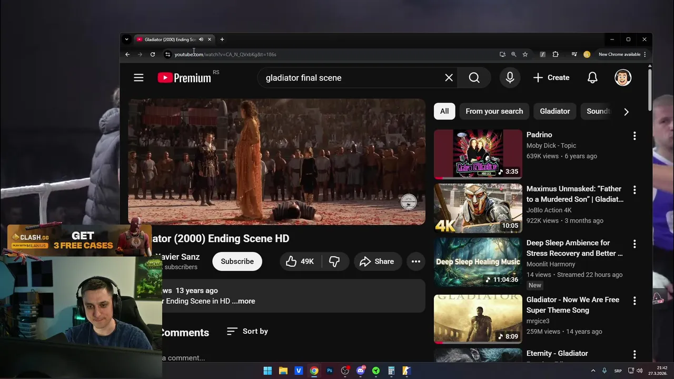Click the YouTube page scrollbar
The image size is (674, 379).
[650, 89]
